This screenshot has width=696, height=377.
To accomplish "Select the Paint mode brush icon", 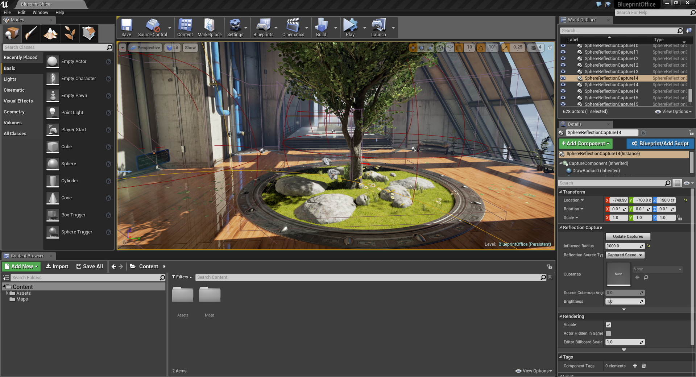I will pos(31,33).
